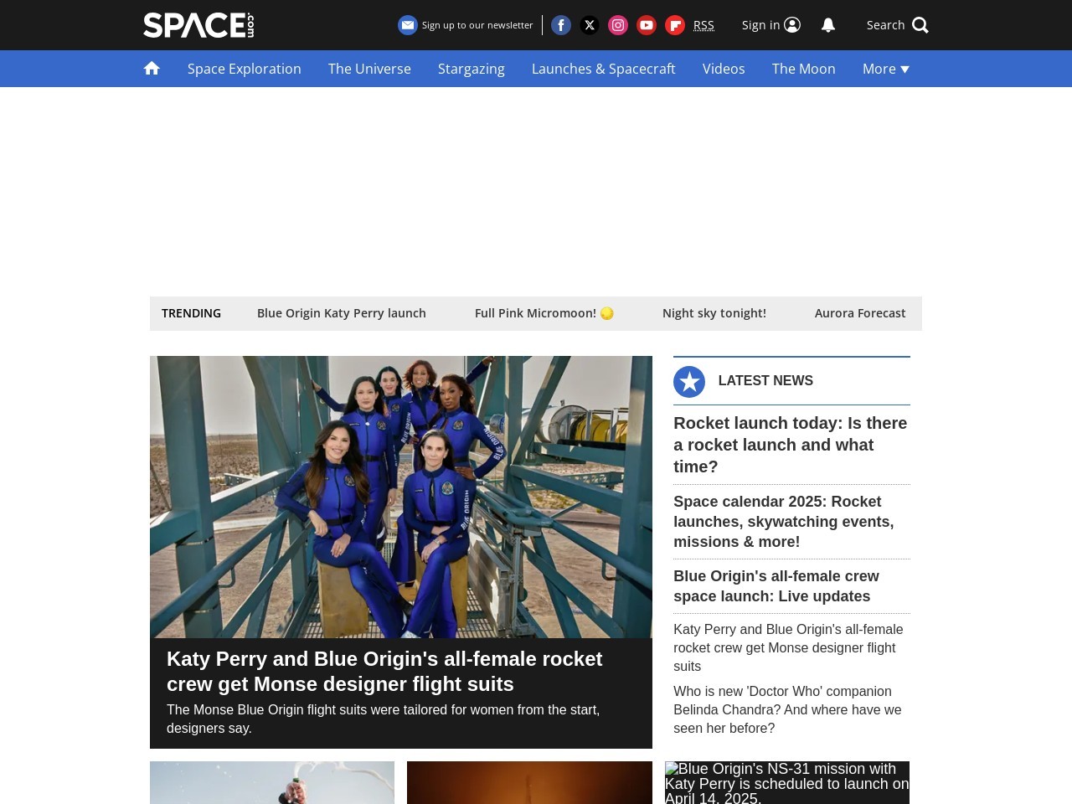Open trending Full Pink Micromoon link
1072x804 pixels.
[544, 313]
